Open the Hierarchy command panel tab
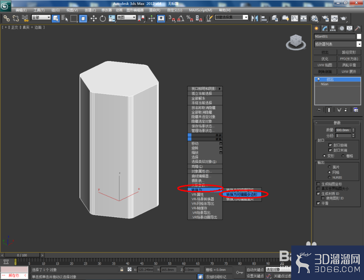Viewport: 364px width, 280px height. (x=333, y=28)
